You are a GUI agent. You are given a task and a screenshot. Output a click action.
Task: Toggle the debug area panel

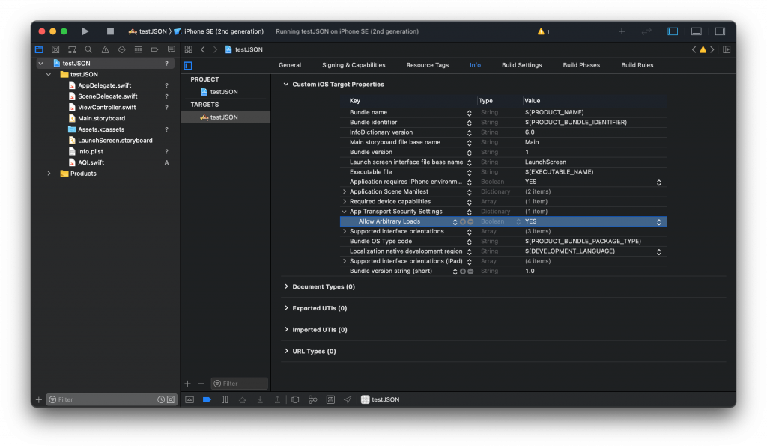tap(696, 31)
